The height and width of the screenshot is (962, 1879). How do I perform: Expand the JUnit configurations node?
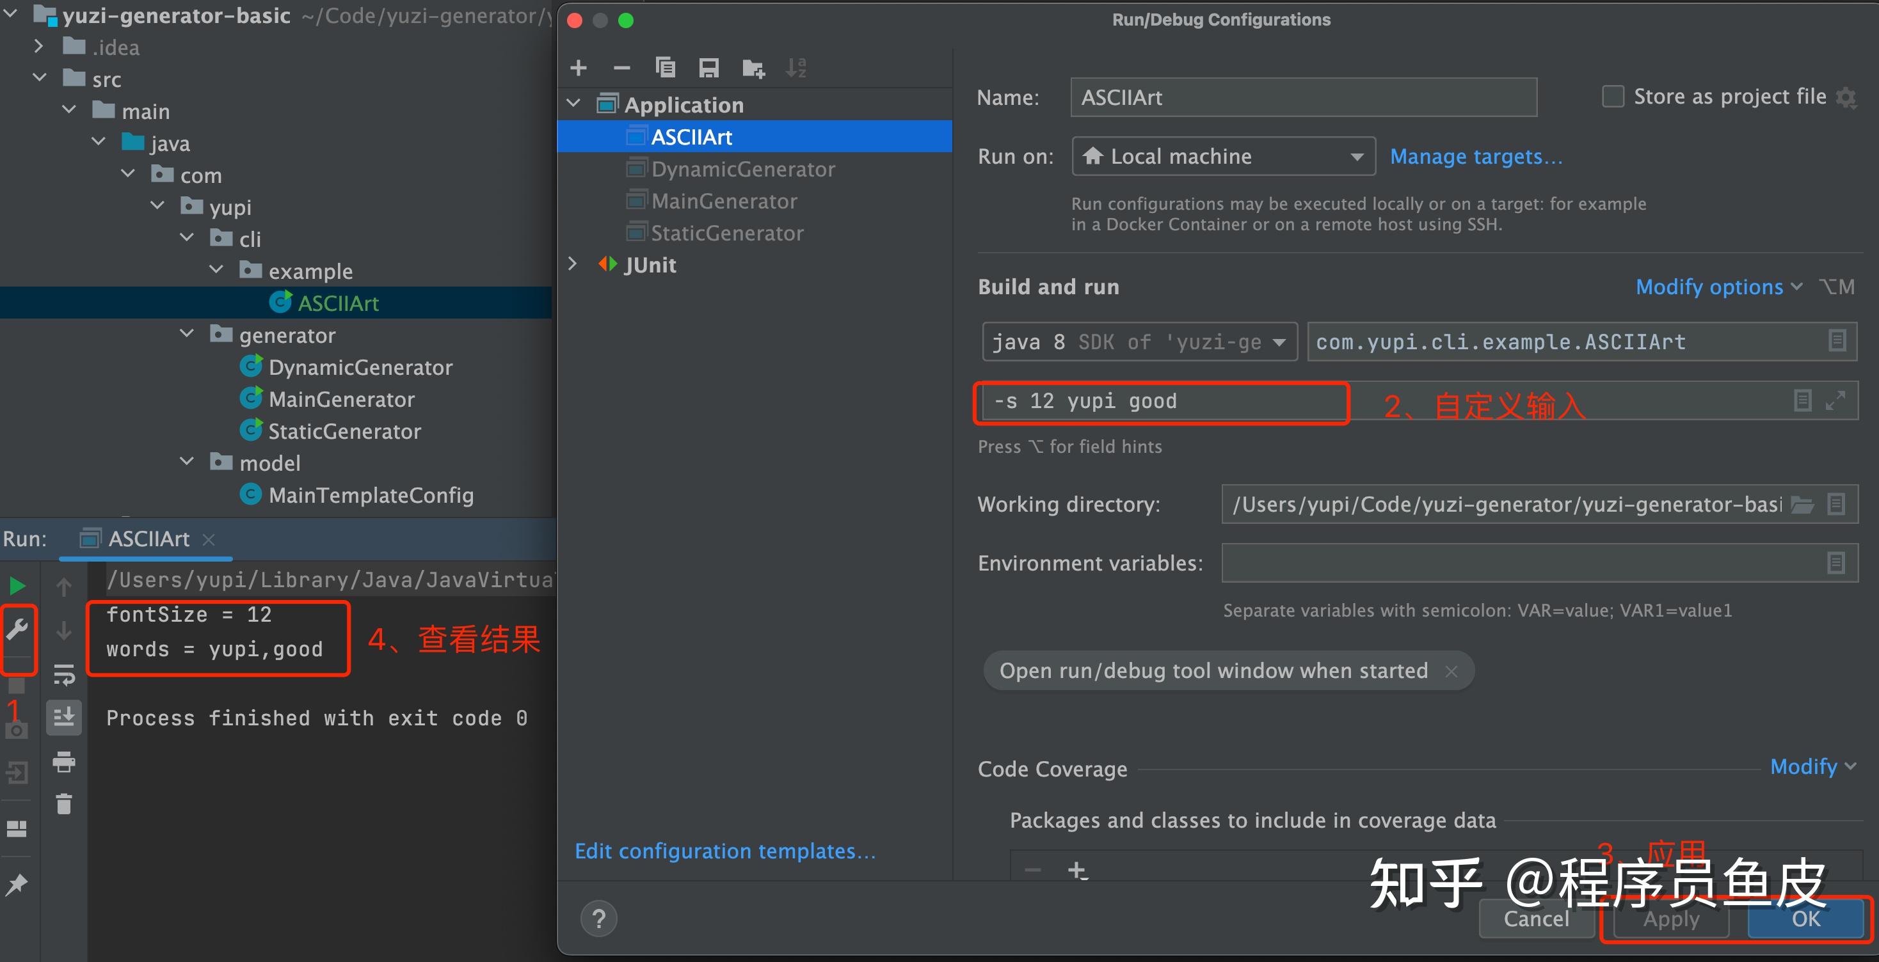pos(573,265)
